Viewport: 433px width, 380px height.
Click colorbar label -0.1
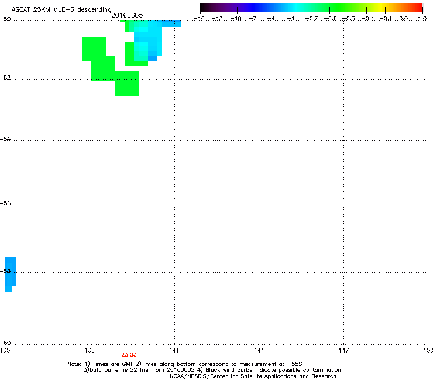click(386, 19)
